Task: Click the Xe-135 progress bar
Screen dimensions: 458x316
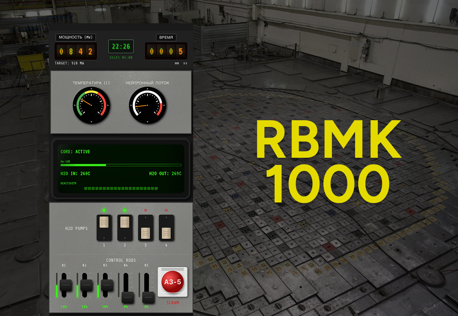Action: click(x=121, y=165)
